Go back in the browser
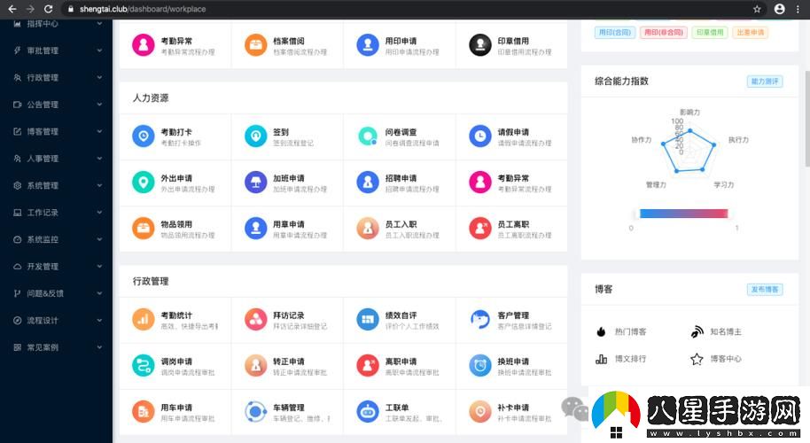 click(12, 9)
